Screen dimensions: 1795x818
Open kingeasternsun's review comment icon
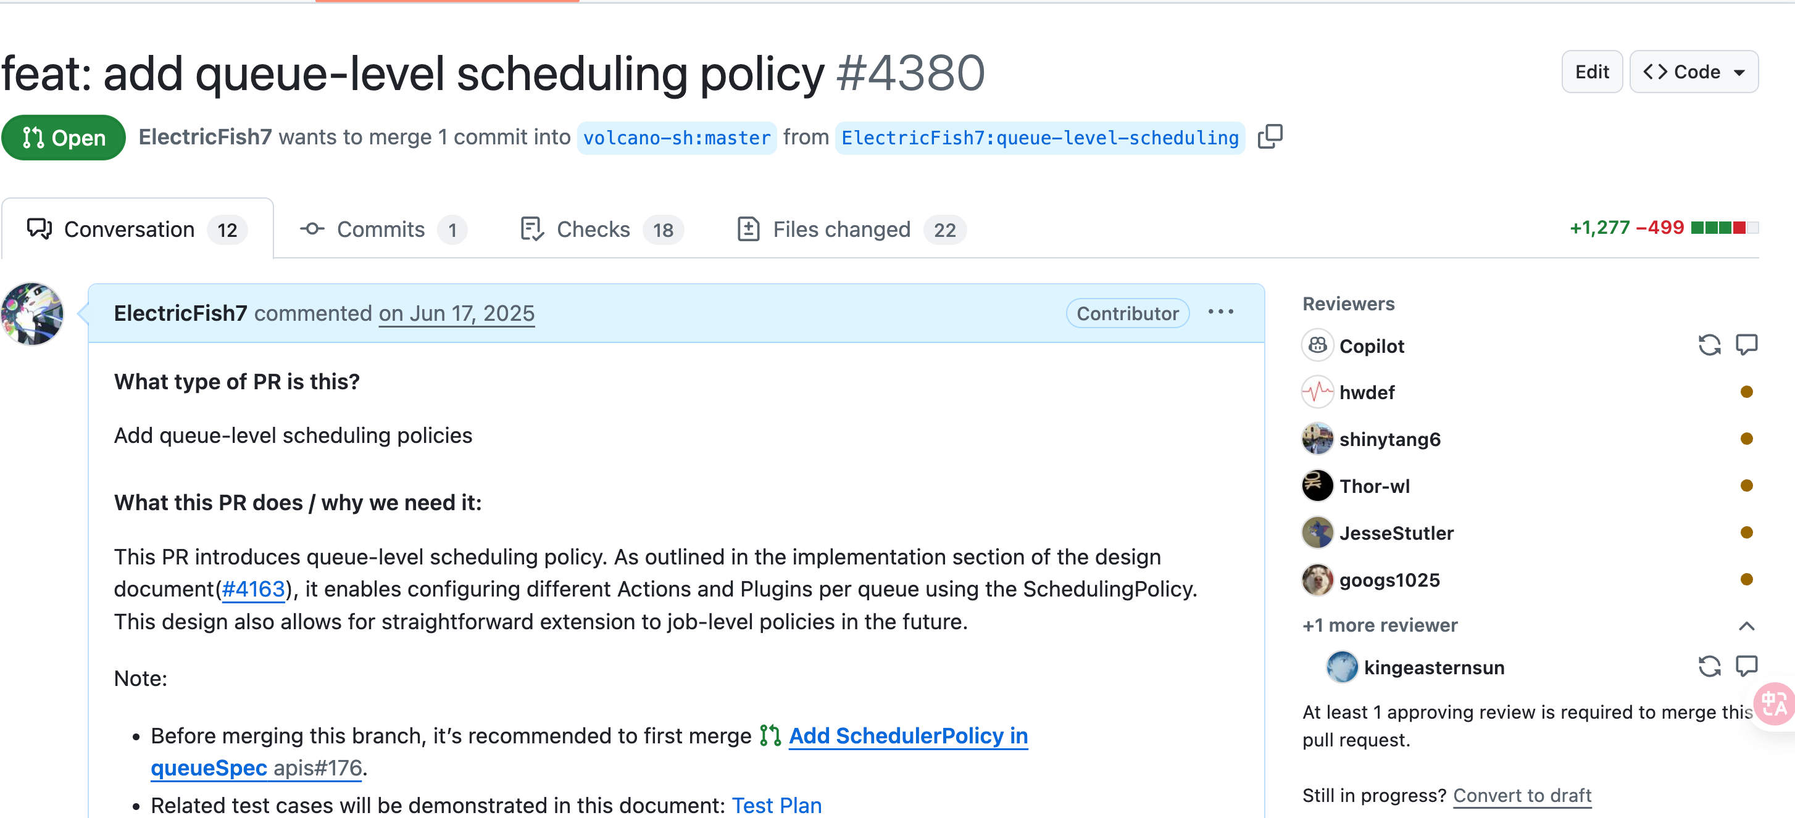[1746, 667]
